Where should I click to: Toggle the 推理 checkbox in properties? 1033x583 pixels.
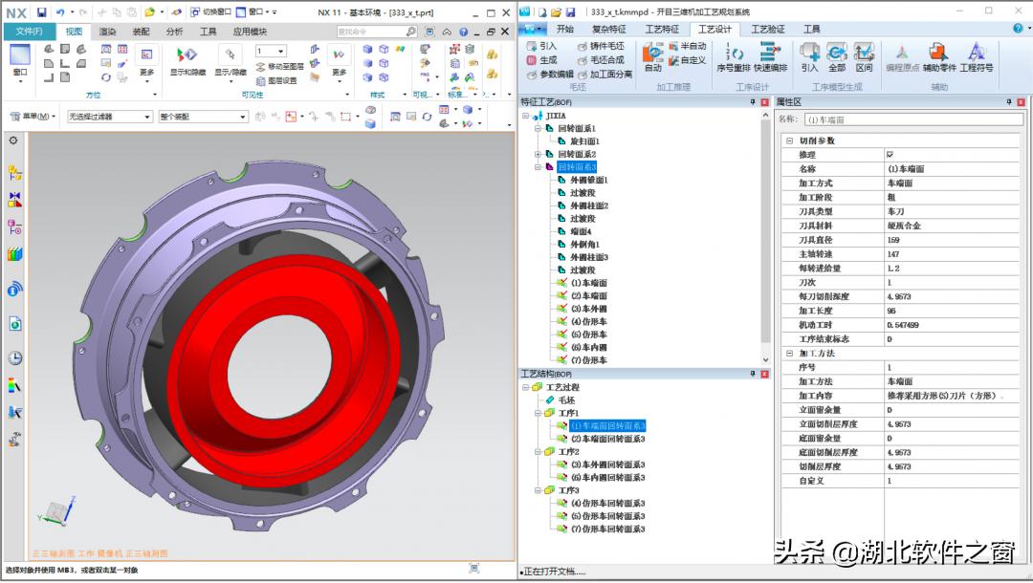(x=890, y=155)
